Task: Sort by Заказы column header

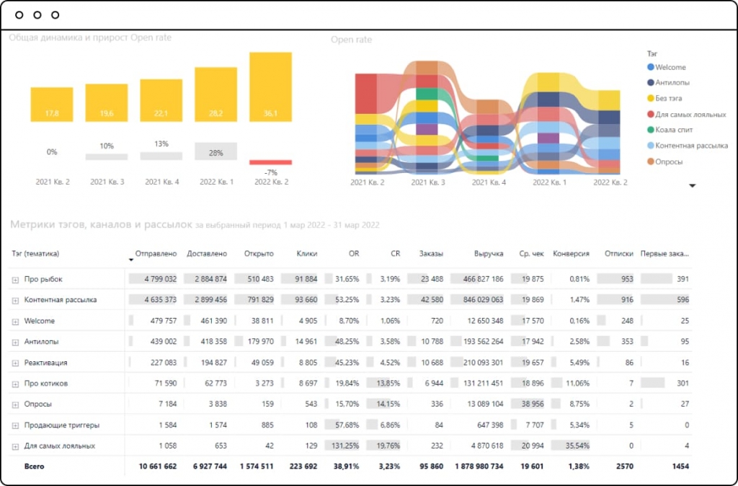Action: [431, 253]
